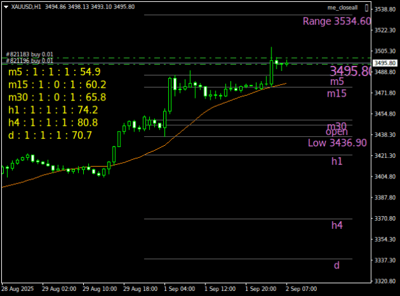Click the current price tag 3495.80 on price axis
The height and width of the screenshot is (296, 400).
point(385,63)
